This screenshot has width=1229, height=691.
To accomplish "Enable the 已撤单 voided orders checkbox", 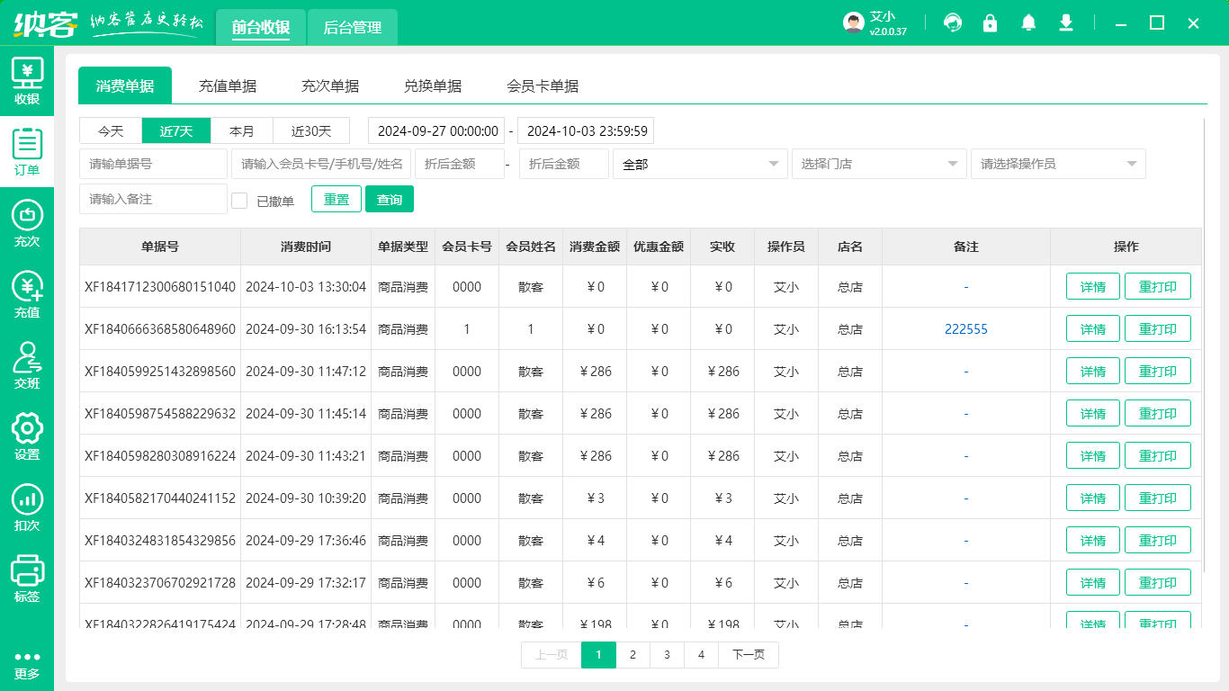I will tap(239, 199).
